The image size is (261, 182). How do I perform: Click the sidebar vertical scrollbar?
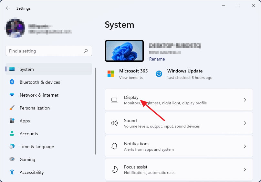96,111
